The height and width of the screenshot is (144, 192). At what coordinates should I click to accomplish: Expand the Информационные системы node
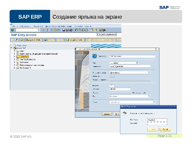[15, 65]
